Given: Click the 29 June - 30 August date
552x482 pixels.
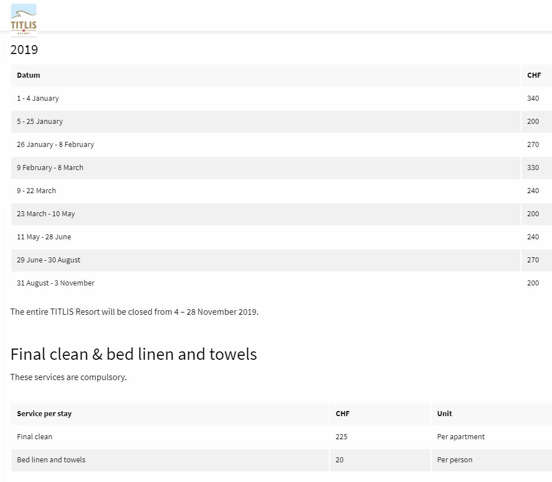Looking at the screenshot, I should pos(48,260).
